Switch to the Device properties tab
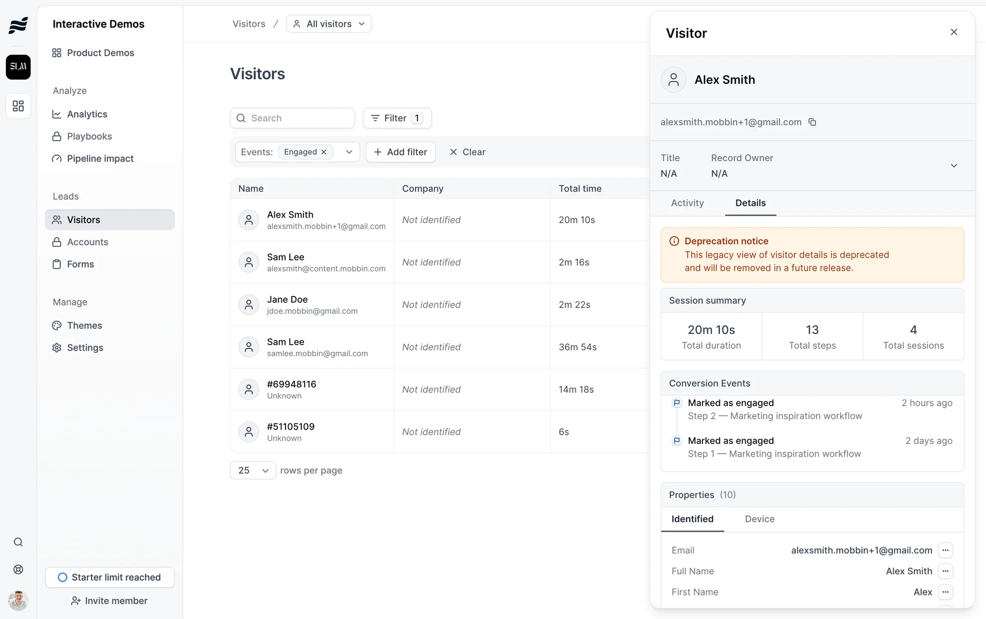This screenshot has width=986, height=619. click(760, 519)
